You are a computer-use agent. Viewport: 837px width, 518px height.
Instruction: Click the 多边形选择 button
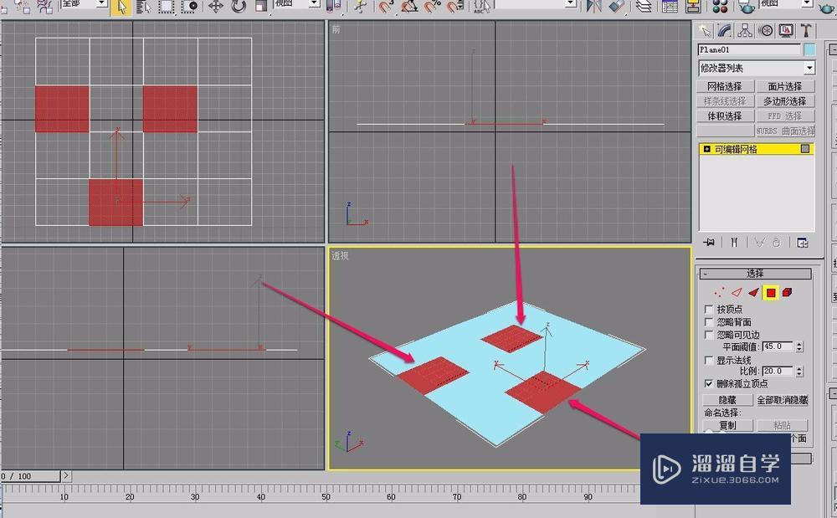point(785,101)
